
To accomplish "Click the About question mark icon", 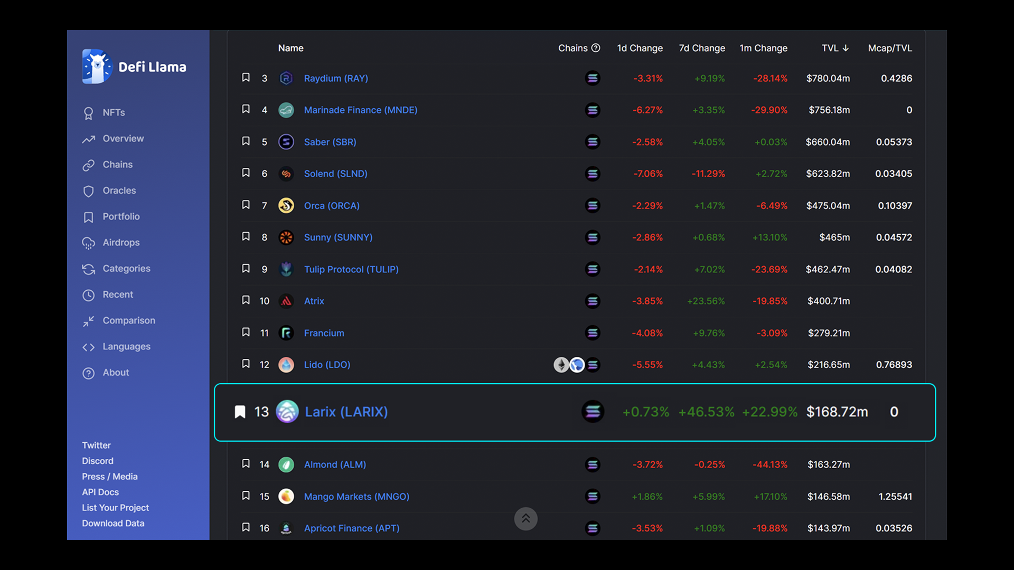I will point(88,373).
